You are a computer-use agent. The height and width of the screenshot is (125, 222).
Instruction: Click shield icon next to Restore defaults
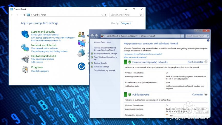[x=92, y=63]
